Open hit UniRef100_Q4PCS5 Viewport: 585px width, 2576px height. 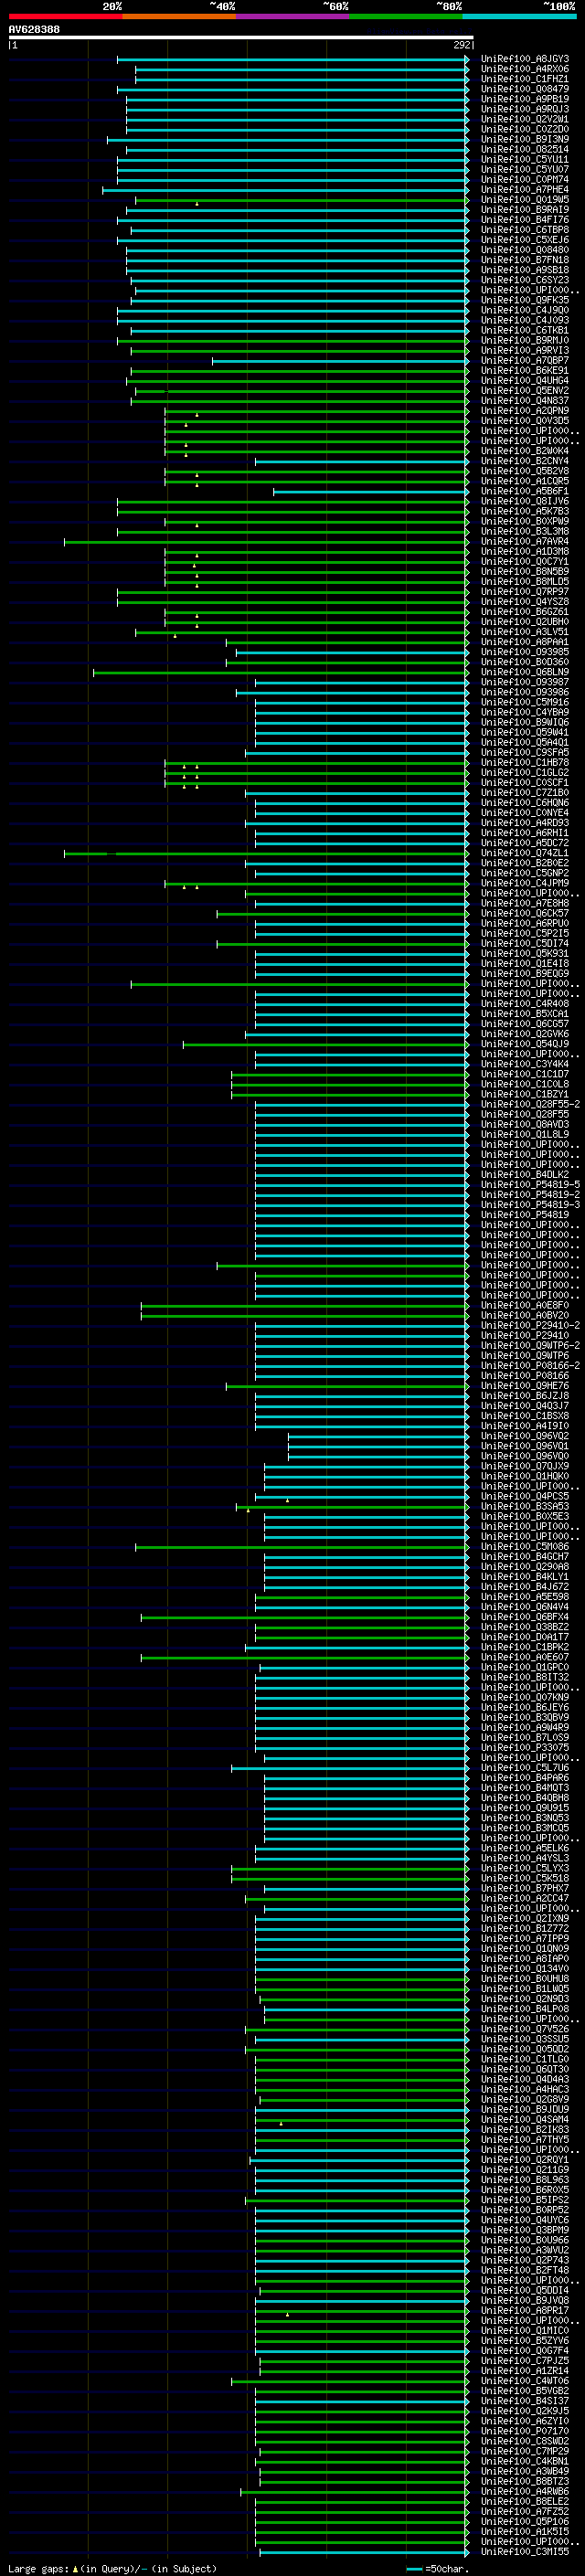(x=525, y=1497)
